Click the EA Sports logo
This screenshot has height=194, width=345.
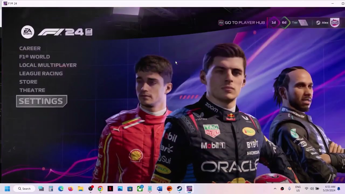27,32
